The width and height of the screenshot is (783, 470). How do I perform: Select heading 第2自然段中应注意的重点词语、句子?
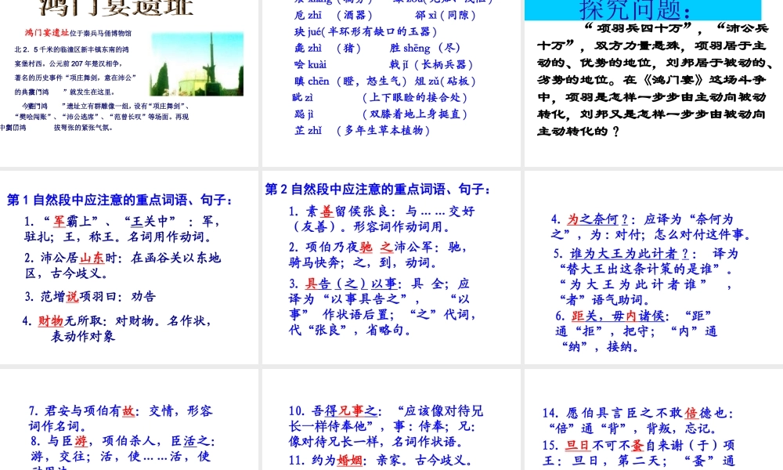click(378, 189)
